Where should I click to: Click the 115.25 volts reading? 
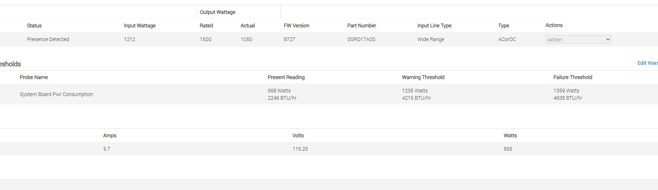coord(300,149)
